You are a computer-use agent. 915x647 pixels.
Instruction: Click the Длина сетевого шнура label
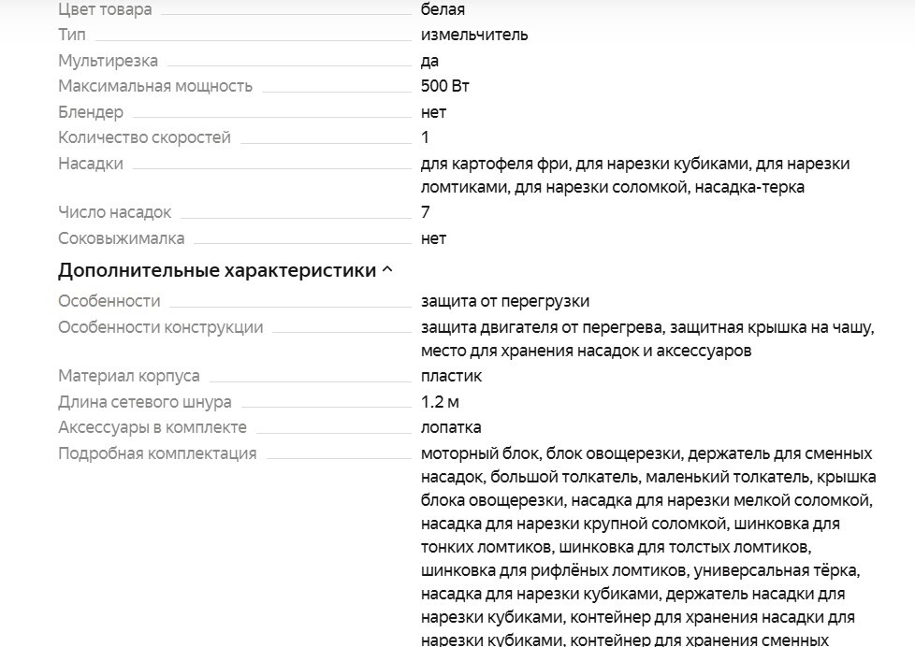[x=145, y=402]
